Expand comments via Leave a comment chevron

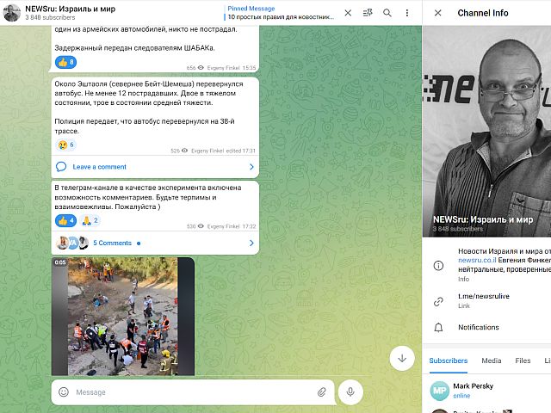(x=251, y=167)
